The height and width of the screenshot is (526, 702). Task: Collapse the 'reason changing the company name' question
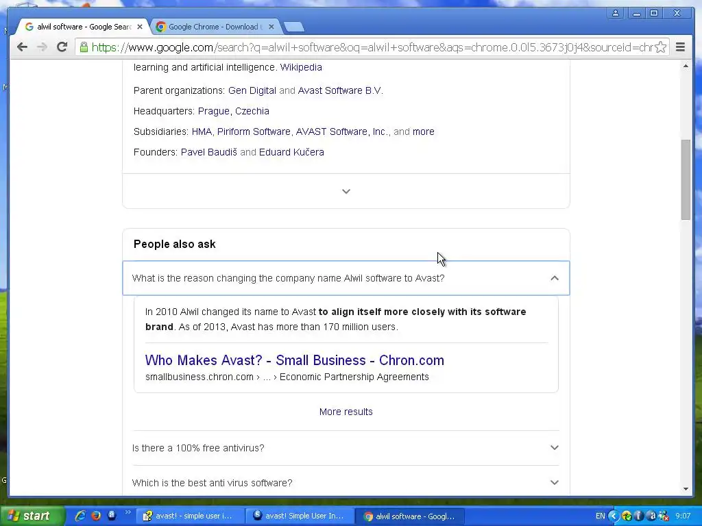point(346,278)
